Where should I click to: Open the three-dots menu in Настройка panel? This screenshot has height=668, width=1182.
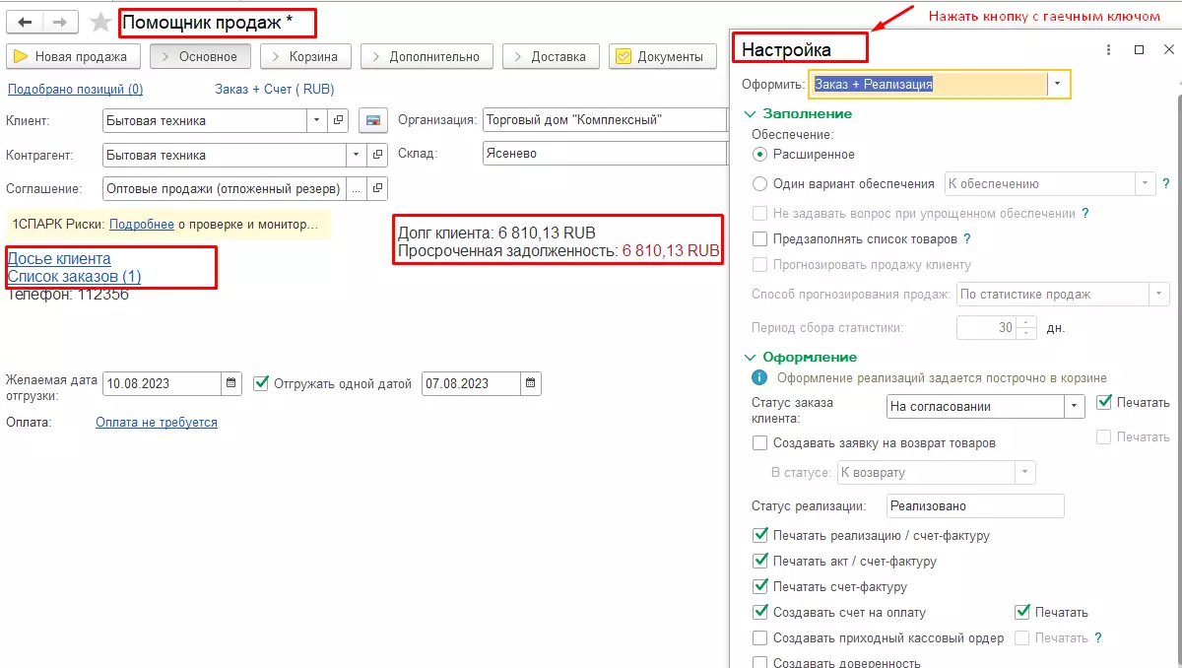click(1109, 49)
